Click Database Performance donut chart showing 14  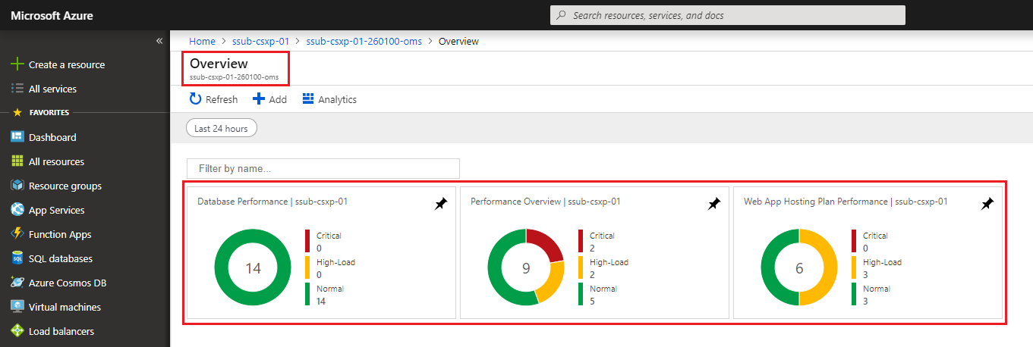pos(253,267)
